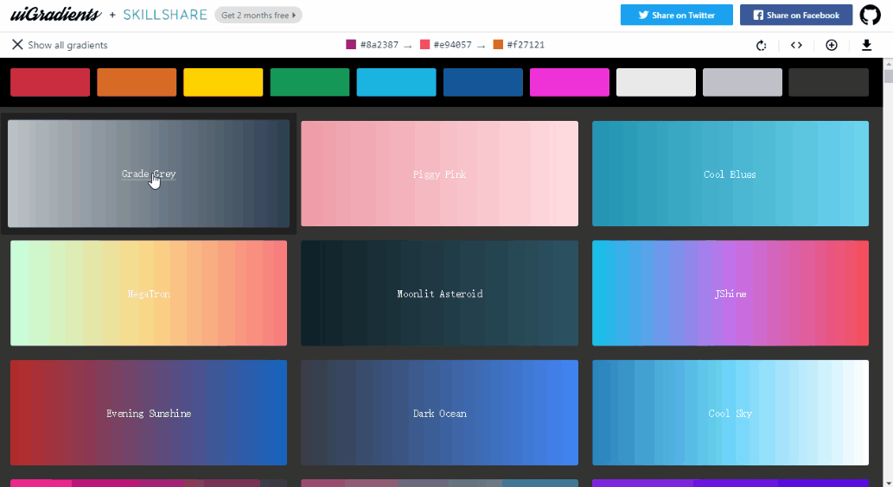Open the Evening Sunshine gradient

pyautogui.click(x=149, y=413)
